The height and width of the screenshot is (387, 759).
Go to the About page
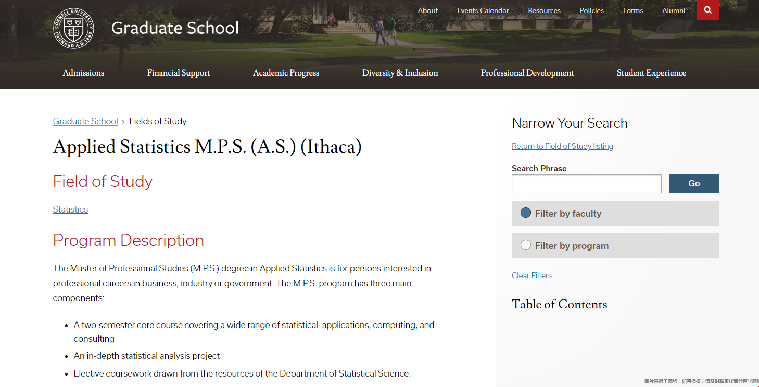coord(428,10)
